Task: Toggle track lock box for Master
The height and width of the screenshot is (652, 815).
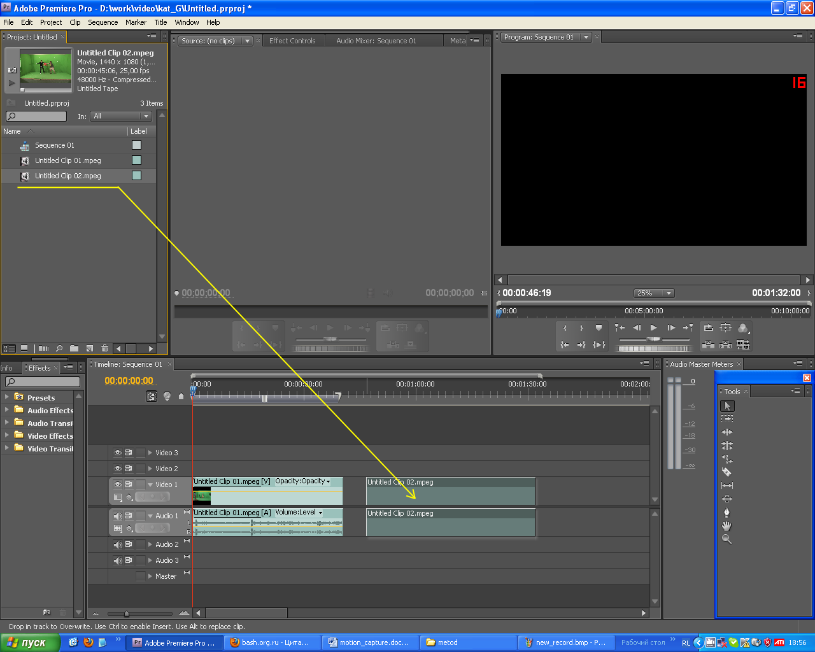Action: 140,576
